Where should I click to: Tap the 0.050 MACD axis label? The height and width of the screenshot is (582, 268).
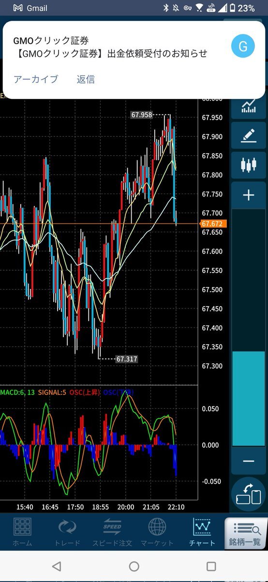pyautogui.click(x=210, y=409)
